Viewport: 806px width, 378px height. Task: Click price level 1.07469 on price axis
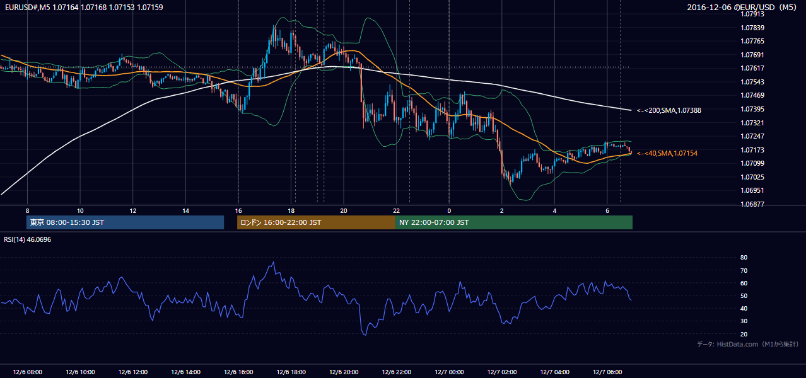point(753,95)
